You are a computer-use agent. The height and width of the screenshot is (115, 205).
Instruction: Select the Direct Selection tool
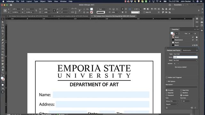click(x=3, y=22)
